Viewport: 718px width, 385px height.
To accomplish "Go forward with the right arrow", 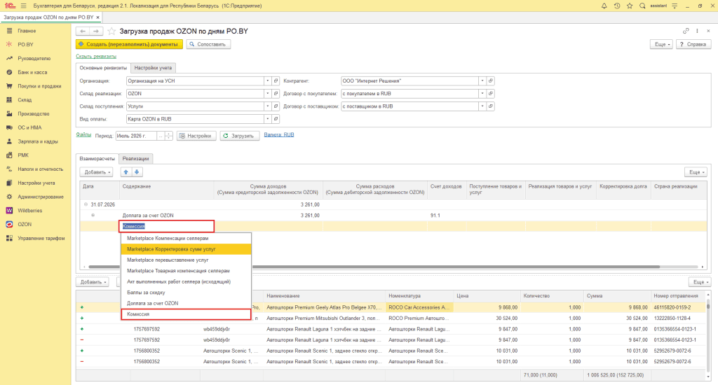I will (x=96, y=31).
